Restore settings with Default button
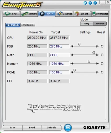This screenshot has width=111, height=133. tap(52, 128)
